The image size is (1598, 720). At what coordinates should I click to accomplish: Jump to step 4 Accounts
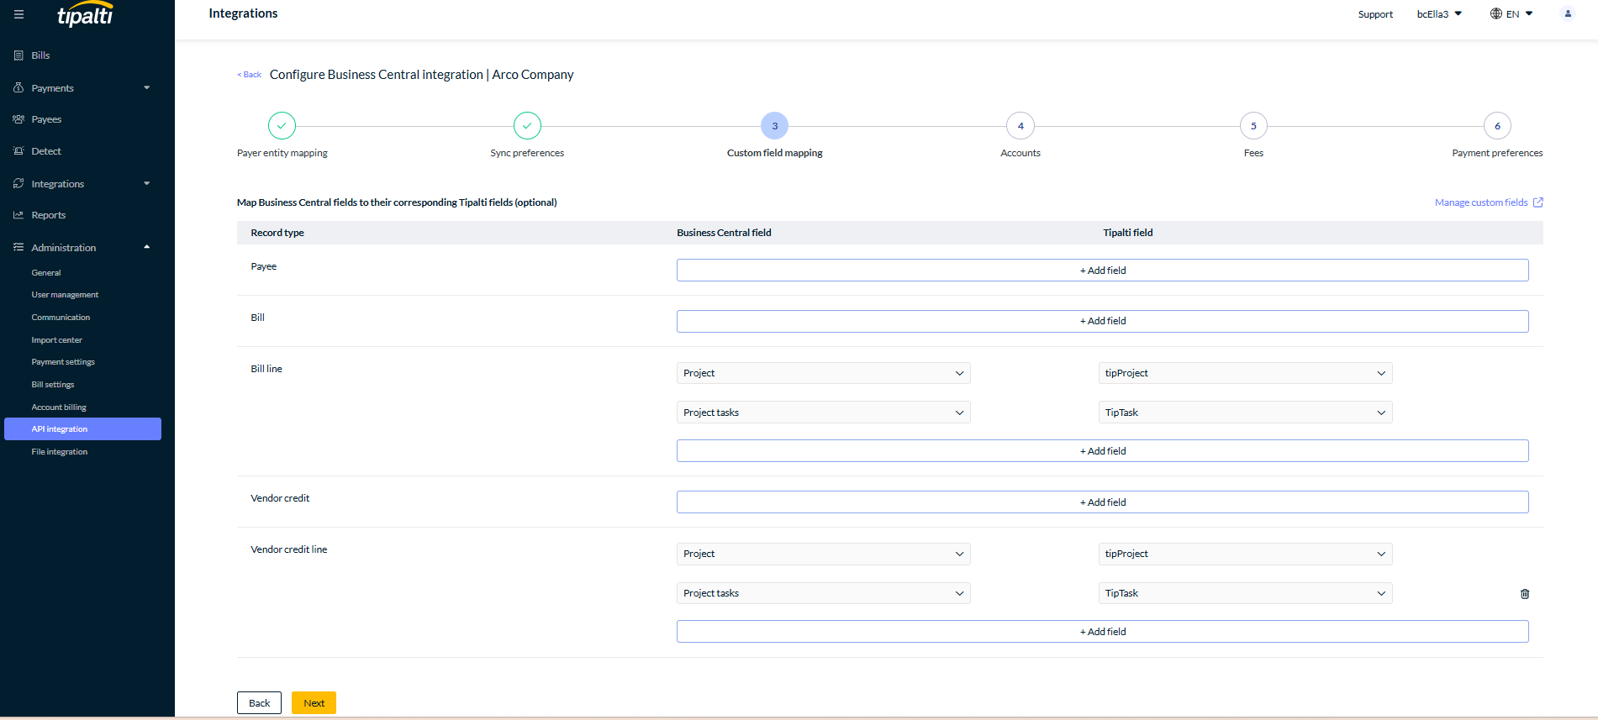1021,126
